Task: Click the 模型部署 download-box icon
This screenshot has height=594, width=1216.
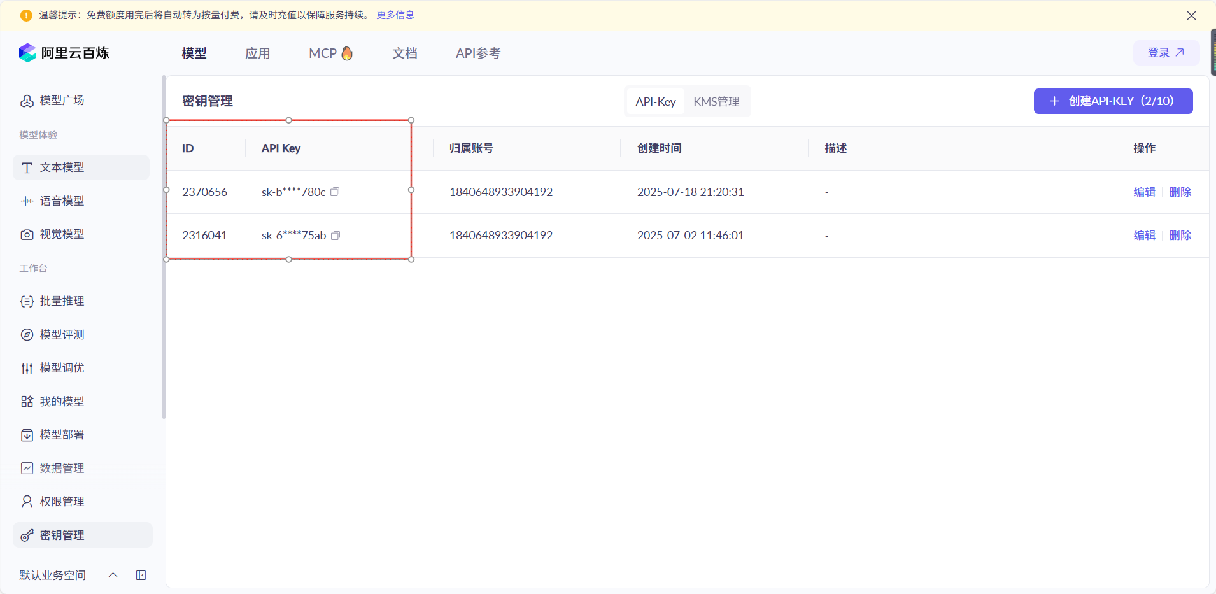Action: click(27, 435)
